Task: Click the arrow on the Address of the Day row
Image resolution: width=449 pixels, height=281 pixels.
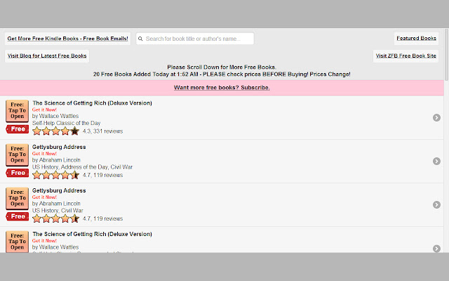Action: pos(436,161)
